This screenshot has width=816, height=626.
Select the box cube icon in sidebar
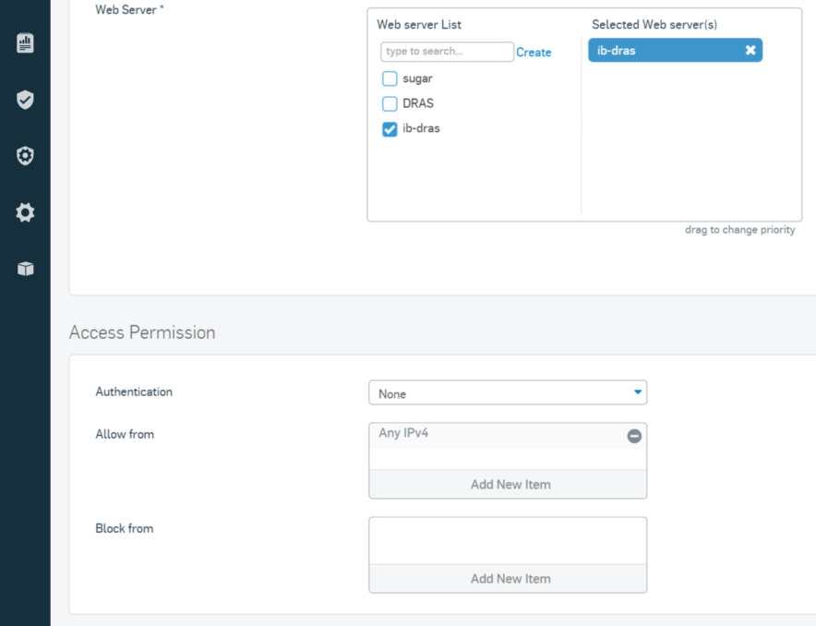pyautogui.click(x=25, y=269)
